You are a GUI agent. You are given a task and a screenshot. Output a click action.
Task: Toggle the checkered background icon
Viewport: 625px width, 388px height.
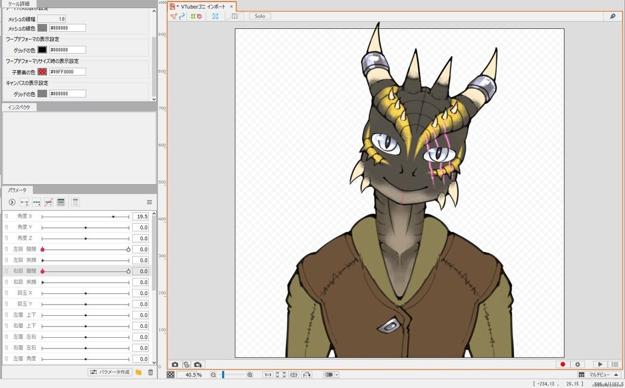click(x=171, y=375)
